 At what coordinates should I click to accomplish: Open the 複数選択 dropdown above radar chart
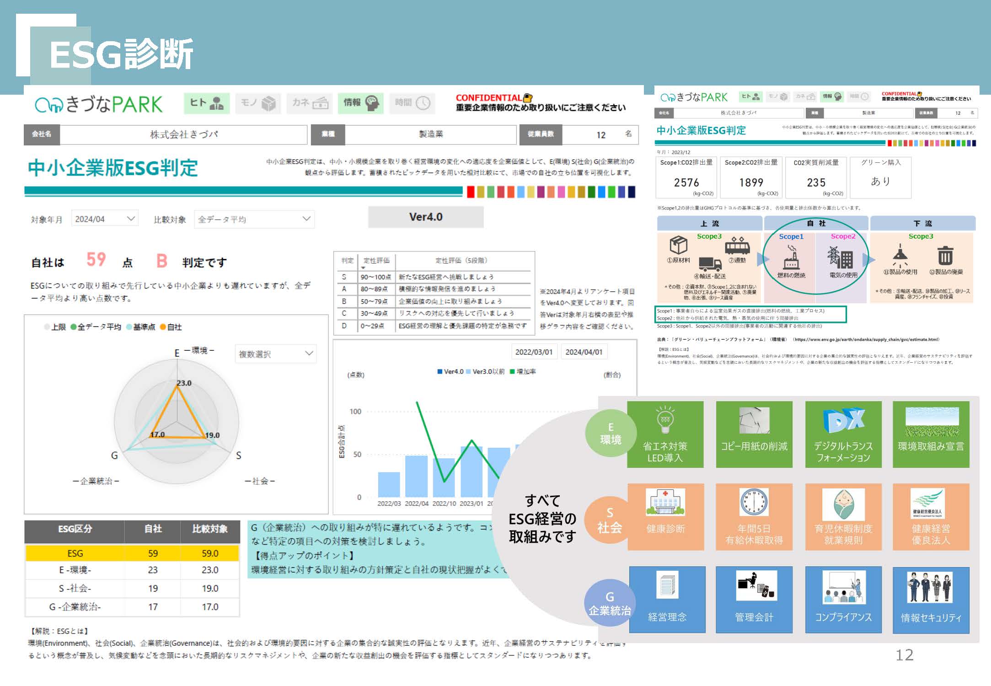click(x=275, y=354)
